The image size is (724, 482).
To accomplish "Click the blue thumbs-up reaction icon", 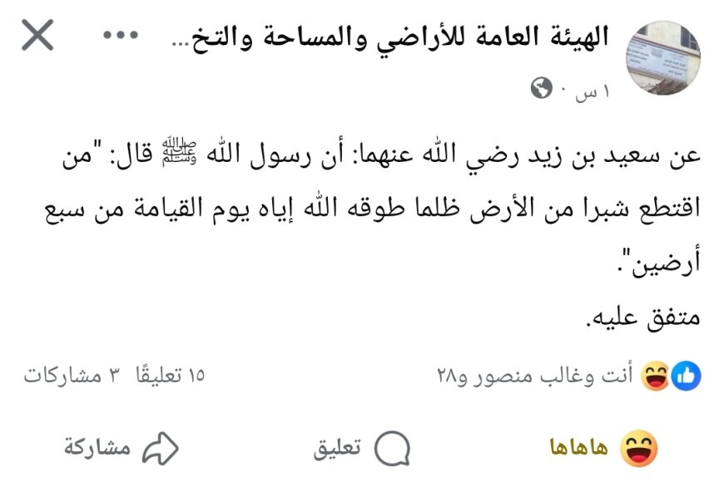I will click(687, 376).
